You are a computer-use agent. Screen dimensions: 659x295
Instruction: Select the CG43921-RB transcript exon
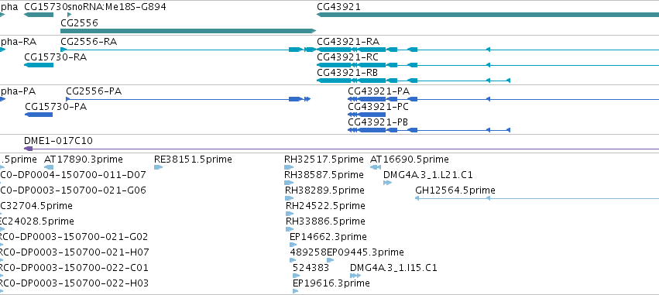tap(334, 81)
